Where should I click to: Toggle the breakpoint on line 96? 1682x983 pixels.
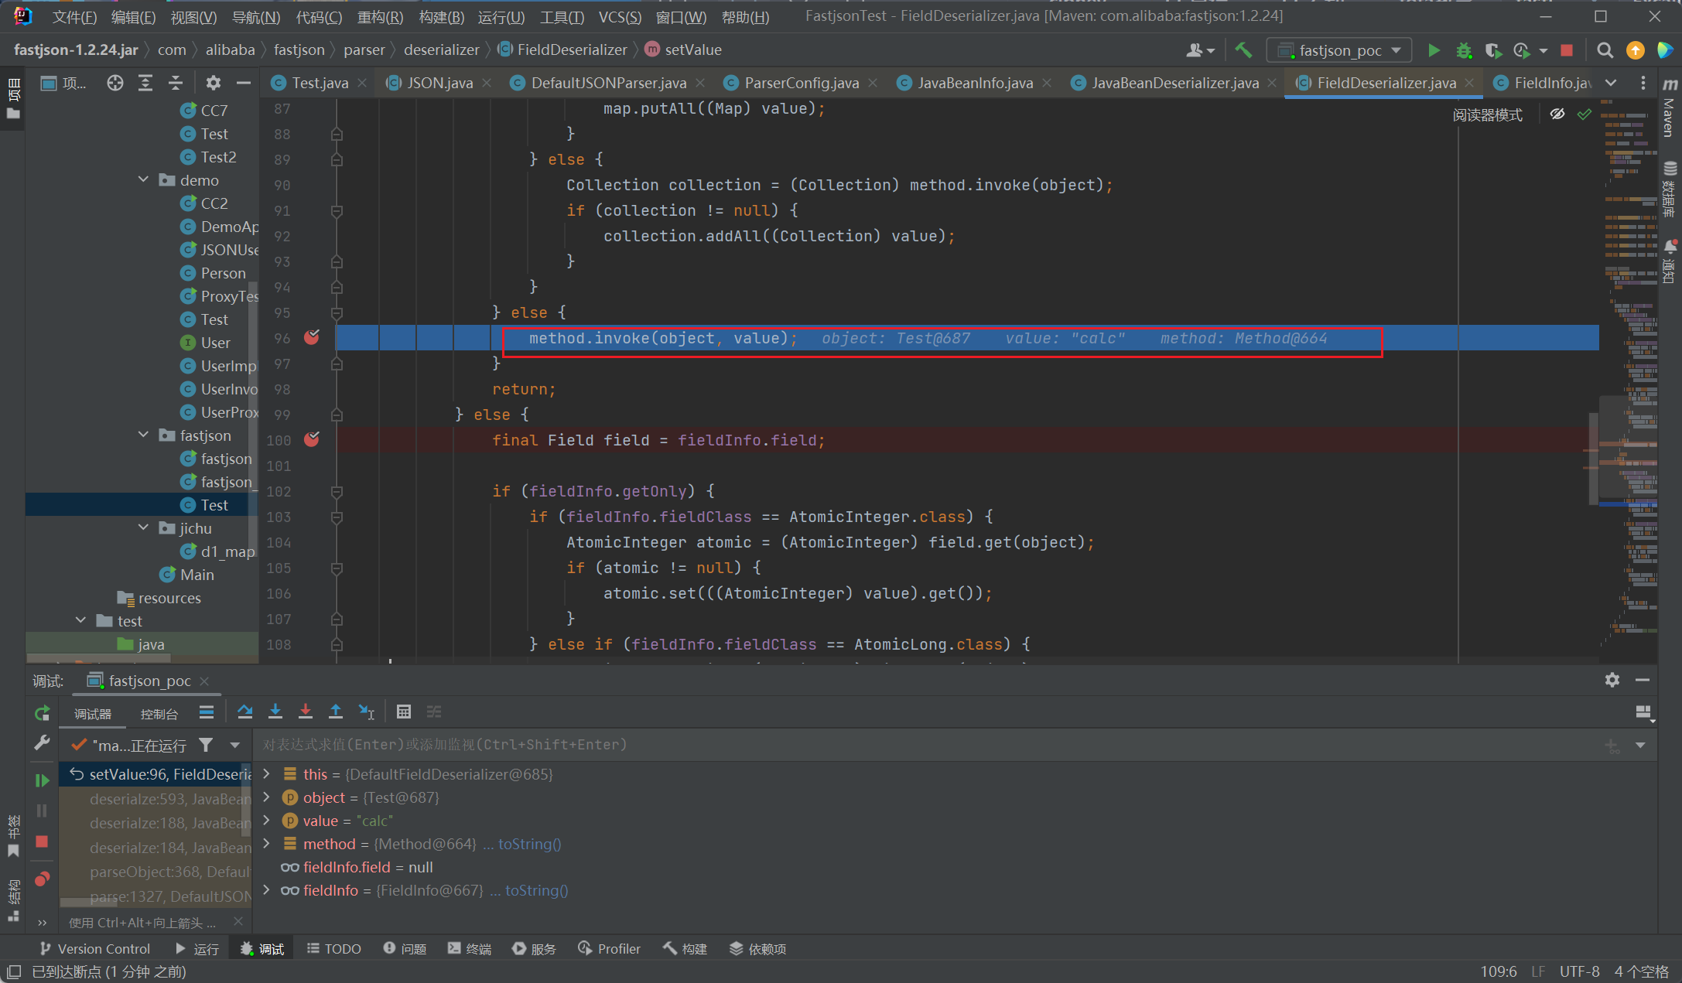point(312,337)
